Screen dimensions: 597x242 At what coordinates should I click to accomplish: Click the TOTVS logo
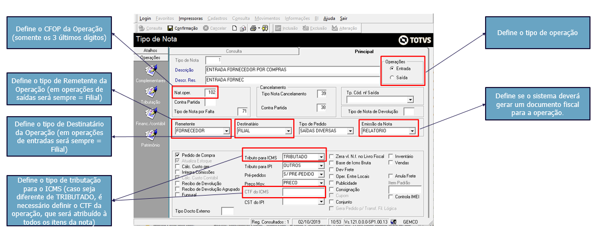pyautogui.click(x=415, y=40)
